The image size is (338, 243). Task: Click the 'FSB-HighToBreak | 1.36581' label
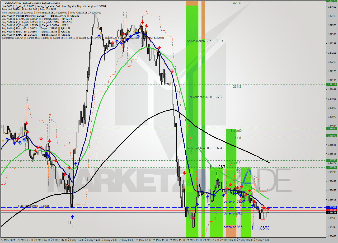[x=34, y=206]
